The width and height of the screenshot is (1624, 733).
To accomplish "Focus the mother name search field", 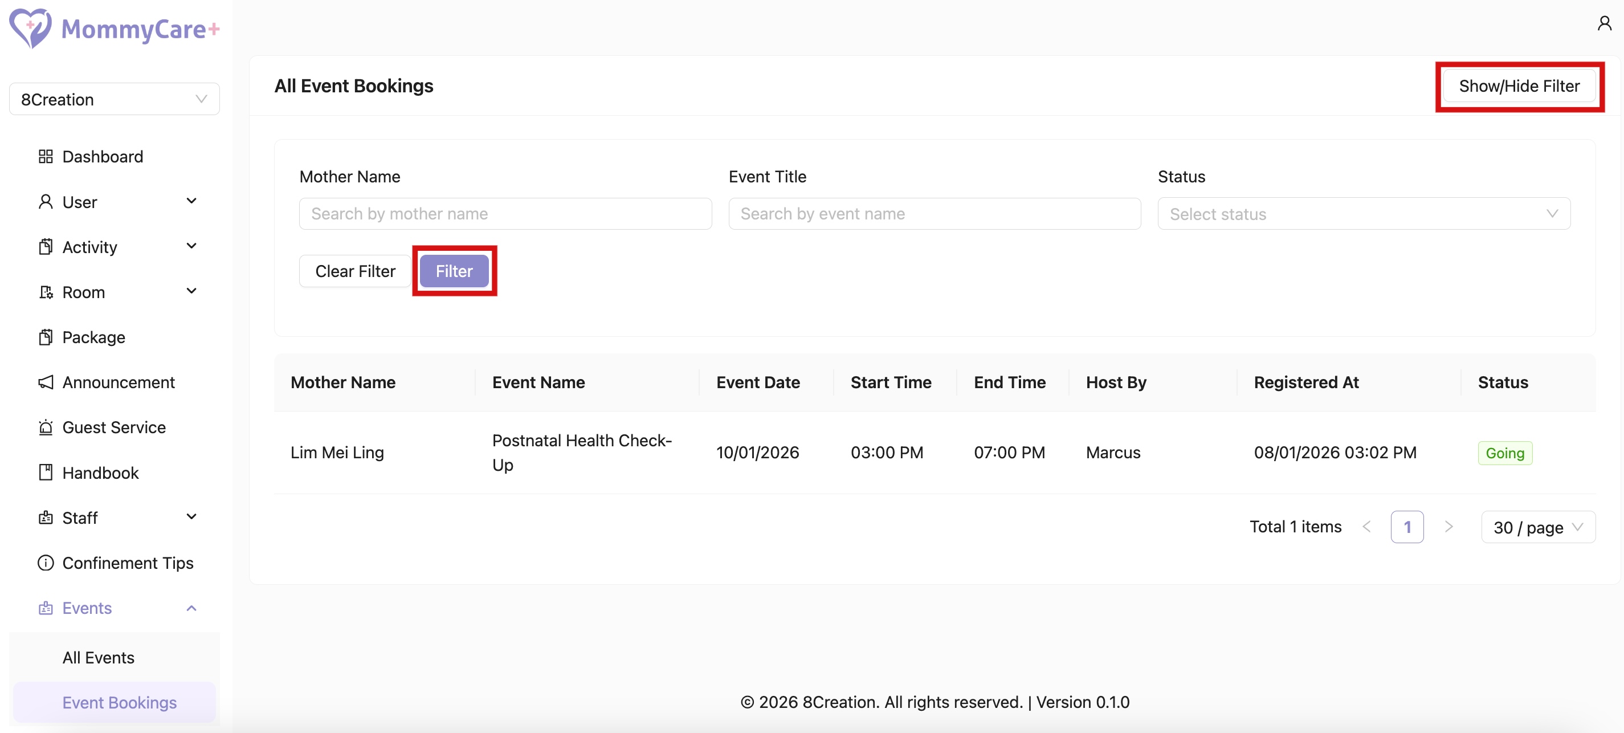I will click(505, 214).
